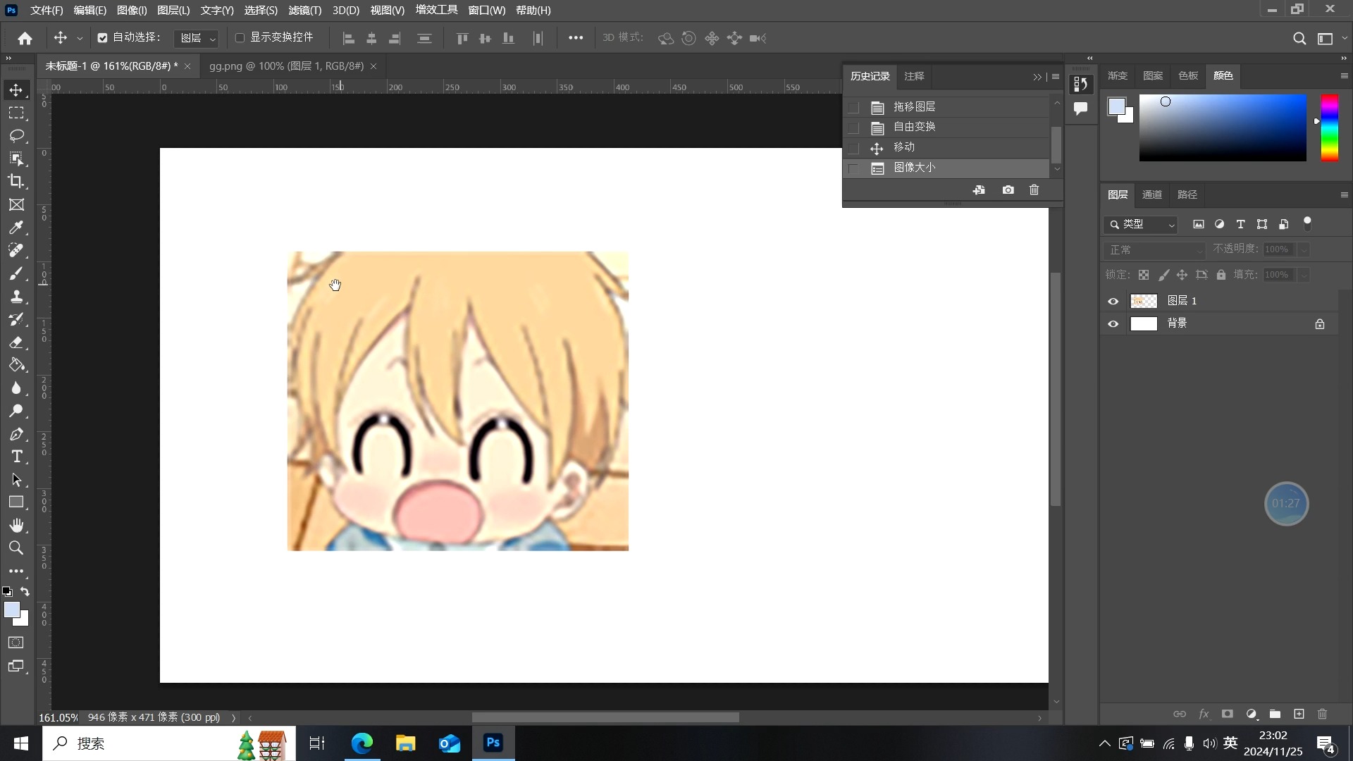Delete current history state
The height and width of the screenshot is (761, 1353).
pyautogui.click(x=1034, y=190)
